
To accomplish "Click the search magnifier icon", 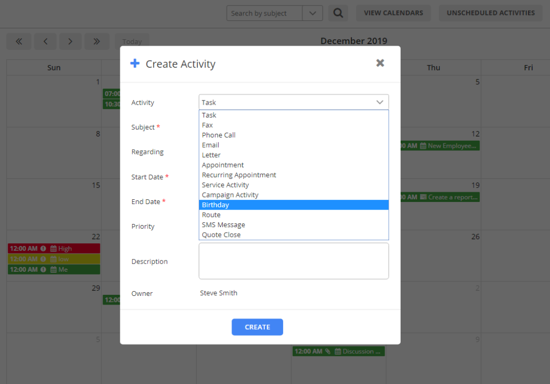I will tap(338, 13).
